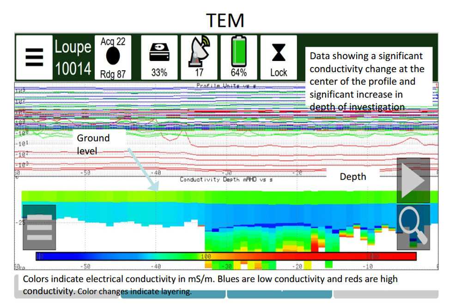Start playback with the play arrow
The width and height of the screenshot is (449, 305).
point(413,180)
